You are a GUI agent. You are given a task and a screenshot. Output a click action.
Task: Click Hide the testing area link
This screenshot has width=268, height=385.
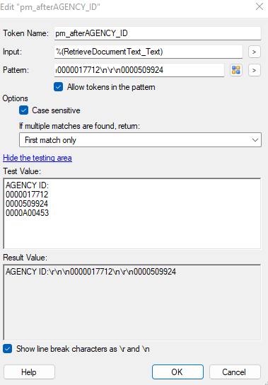37,158
